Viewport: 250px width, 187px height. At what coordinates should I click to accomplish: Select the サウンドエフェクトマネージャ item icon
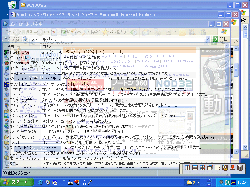tap(7, 84)
